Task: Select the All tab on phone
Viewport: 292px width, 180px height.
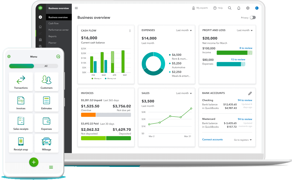Action: point(46,66)
